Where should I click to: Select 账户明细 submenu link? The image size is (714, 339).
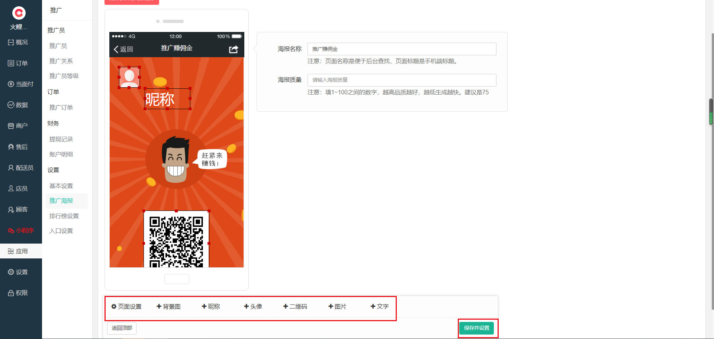(x=61, y=154)
